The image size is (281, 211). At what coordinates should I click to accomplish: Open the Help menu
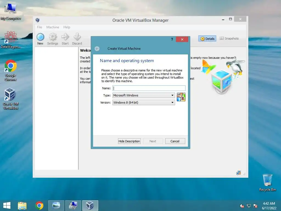(67, 27)
